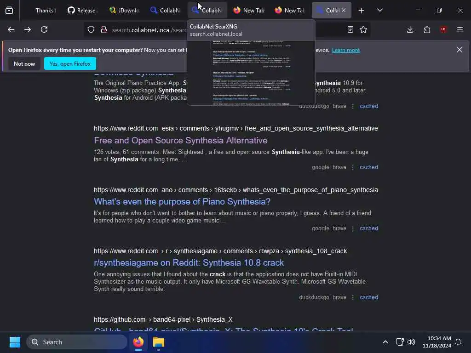Click Yes, open Firefox button

coord(70,63)
